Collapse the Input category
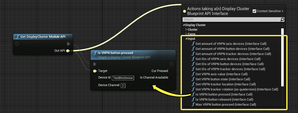This screenshot has height=113, width=298. coord(186,39)
